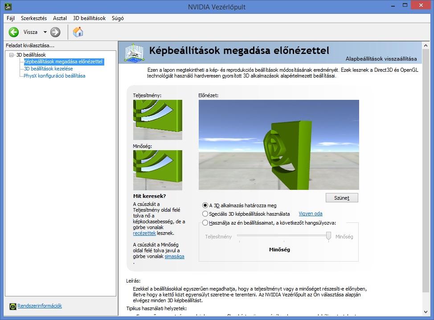Click the 3D settings header icon
The image size is (434, 320).
(x=134, y=52)
